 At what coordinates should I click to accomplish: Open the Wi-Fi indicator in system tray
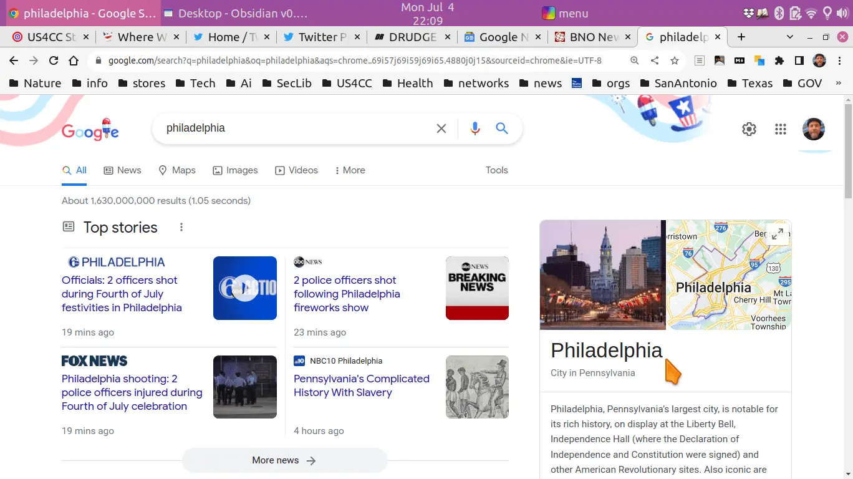(x=811, y=13)
